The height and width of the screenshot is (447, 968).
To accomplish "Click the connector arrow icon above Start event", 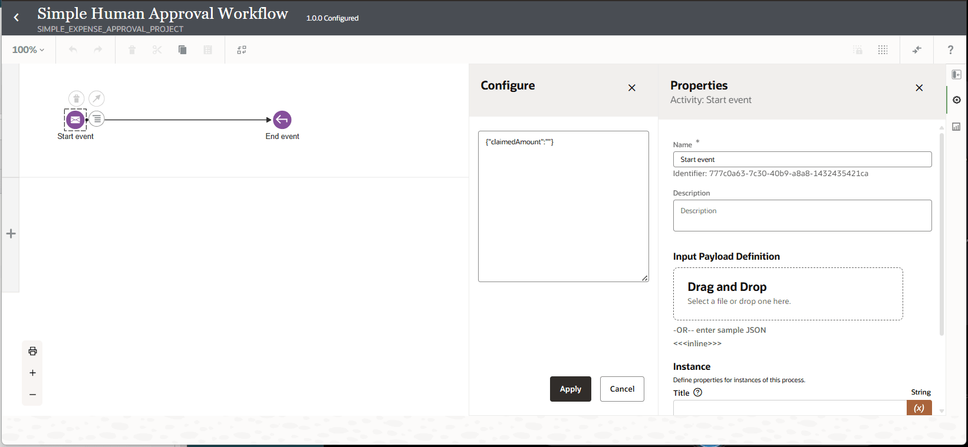I will pos(97,98).
